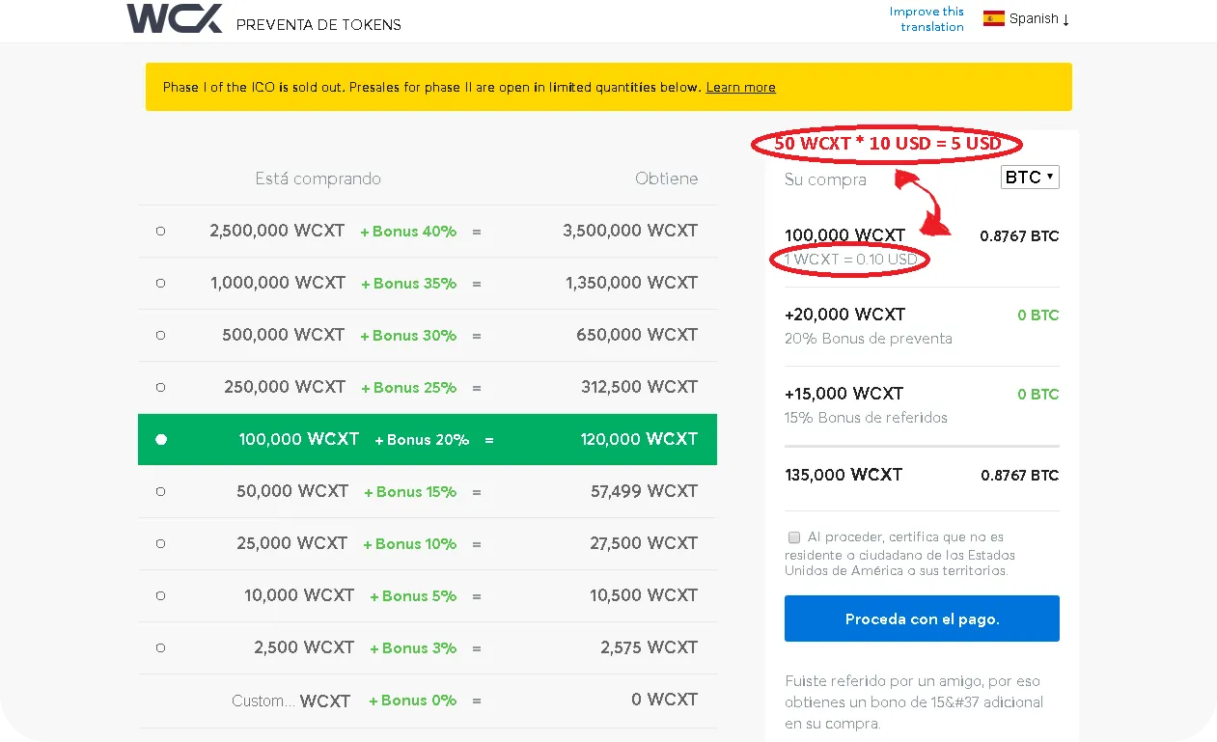The width and height of the screenshot is (1217, 742).
Task: Click the Fuiste referido por un amigo note
Action: click(x=914, y=702)
